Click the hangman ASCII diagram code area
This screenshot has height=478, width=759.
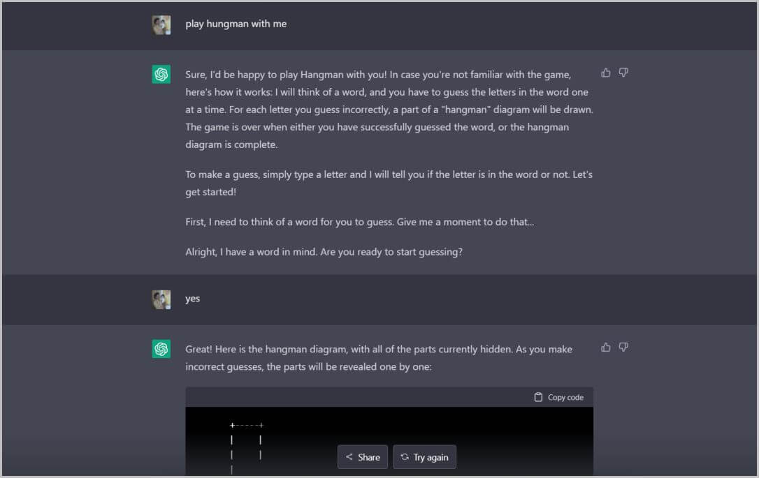pyautogui.click(x=389, y=441)
